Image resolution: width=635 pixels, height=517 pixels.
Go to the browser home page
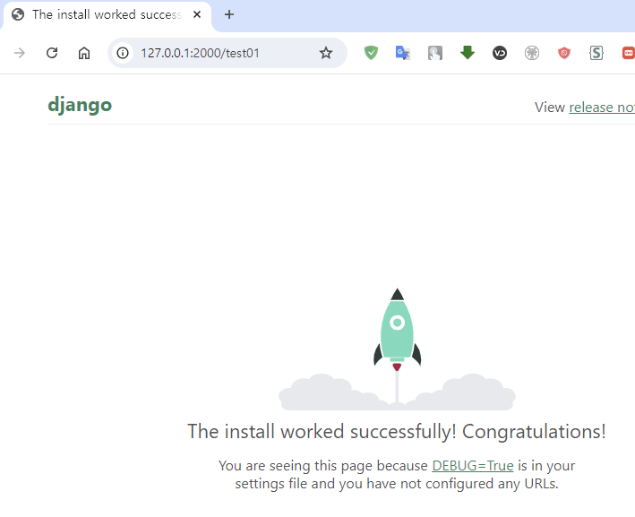pyautogui.click(x=84, y=53)
